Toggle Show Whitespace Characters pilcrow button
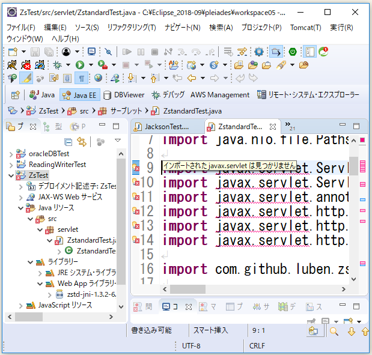The image size is (372, 355). click(81, 77)
